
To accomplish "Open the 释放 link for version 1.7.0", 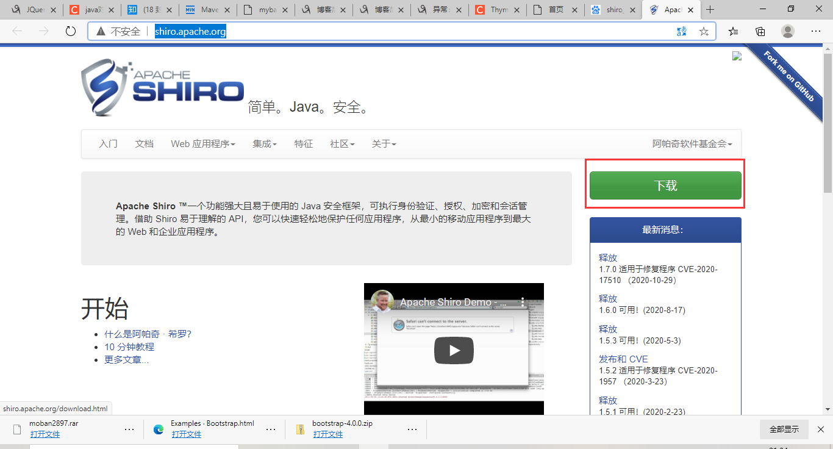I will [x=608, y=258].
